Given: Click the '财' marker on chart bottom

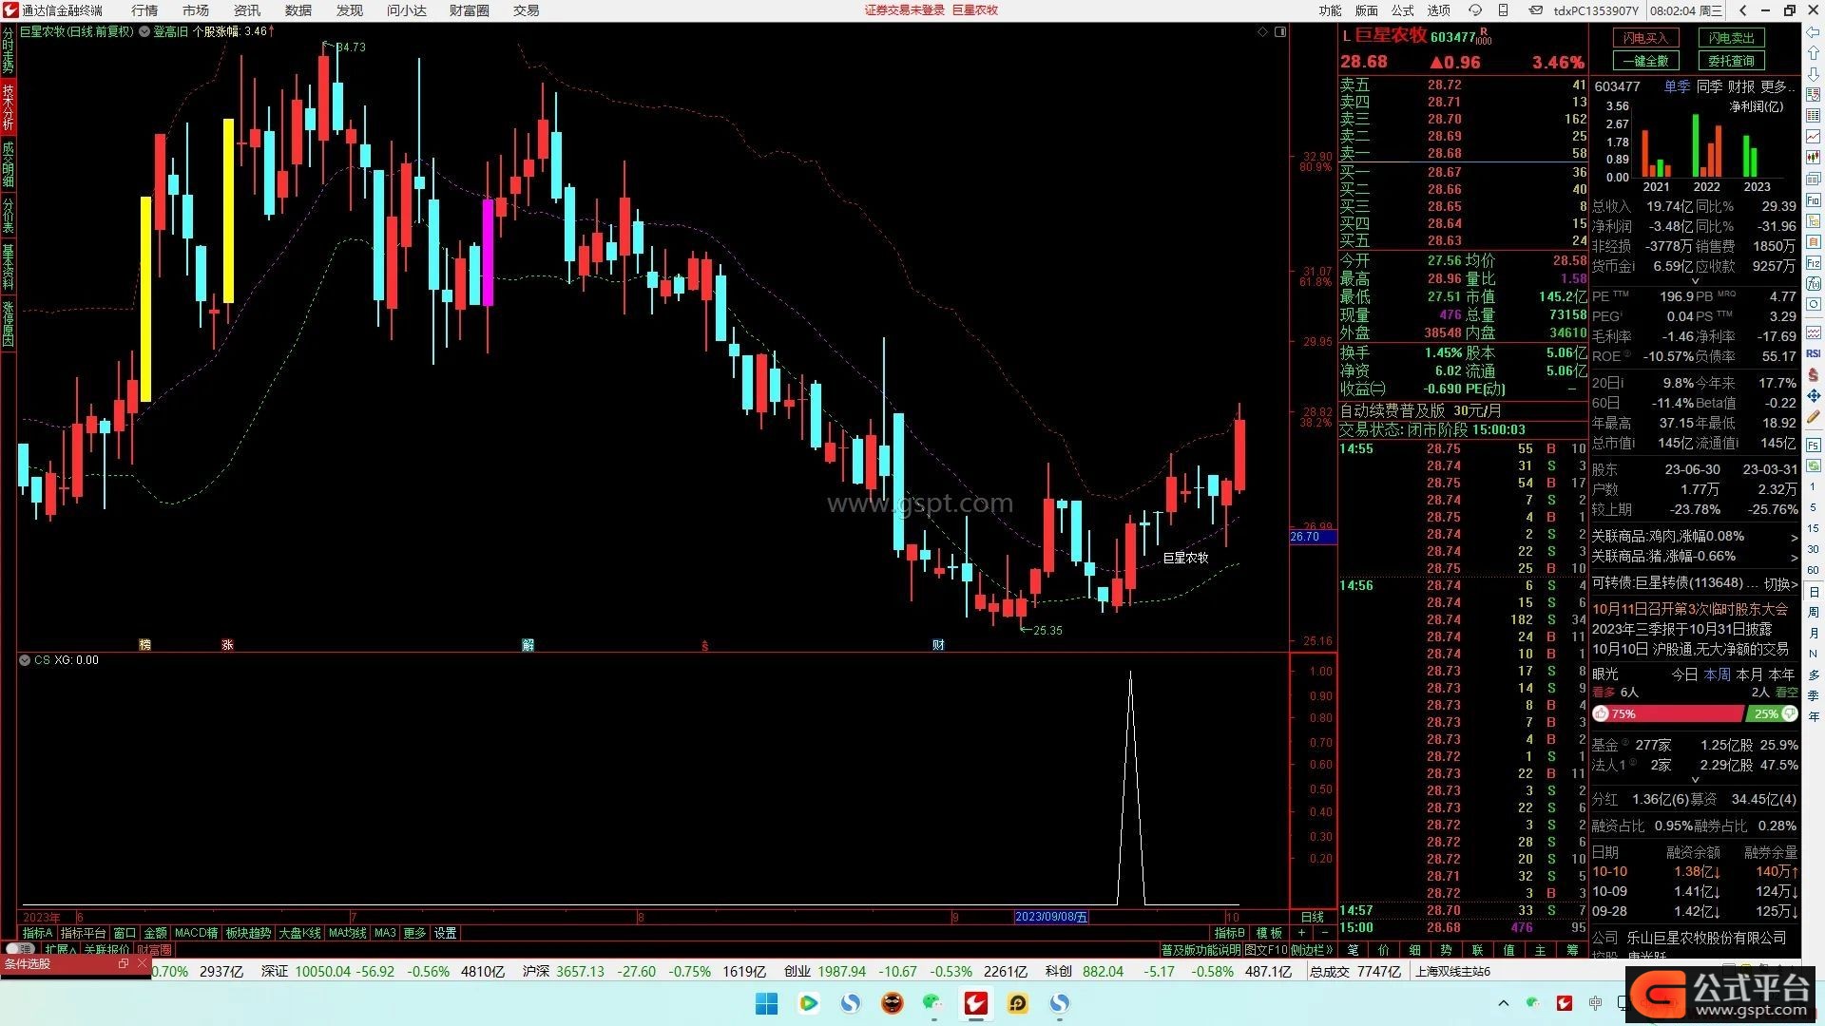Looking at the screenshot, I should pyautogui.click(x=938, y=645).
